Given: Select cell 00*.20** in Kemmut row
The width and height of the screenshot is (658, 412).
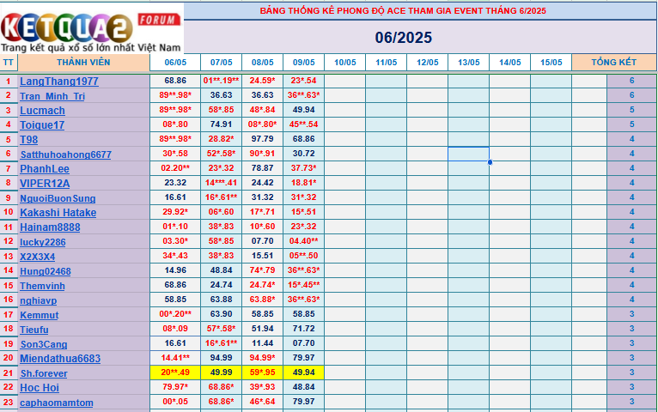Looking at the screenshot, I should click(175, 314).
